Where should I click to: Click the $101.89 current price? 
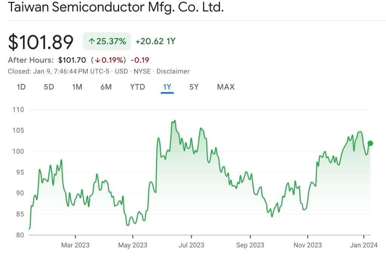point(41,42)
